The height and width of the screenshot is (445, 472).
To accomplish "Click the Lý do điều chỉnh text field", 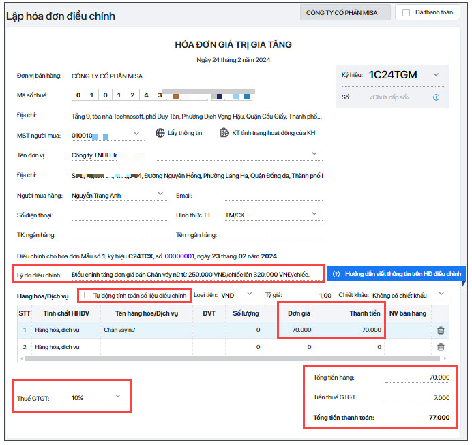I will coord(197,275).
